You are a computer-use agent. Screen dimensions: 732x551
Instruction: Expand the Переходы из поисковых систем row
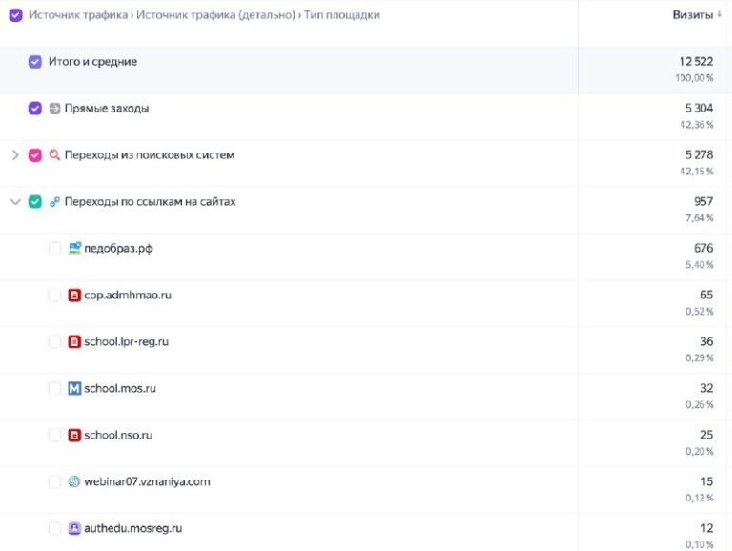click(15, 155)
